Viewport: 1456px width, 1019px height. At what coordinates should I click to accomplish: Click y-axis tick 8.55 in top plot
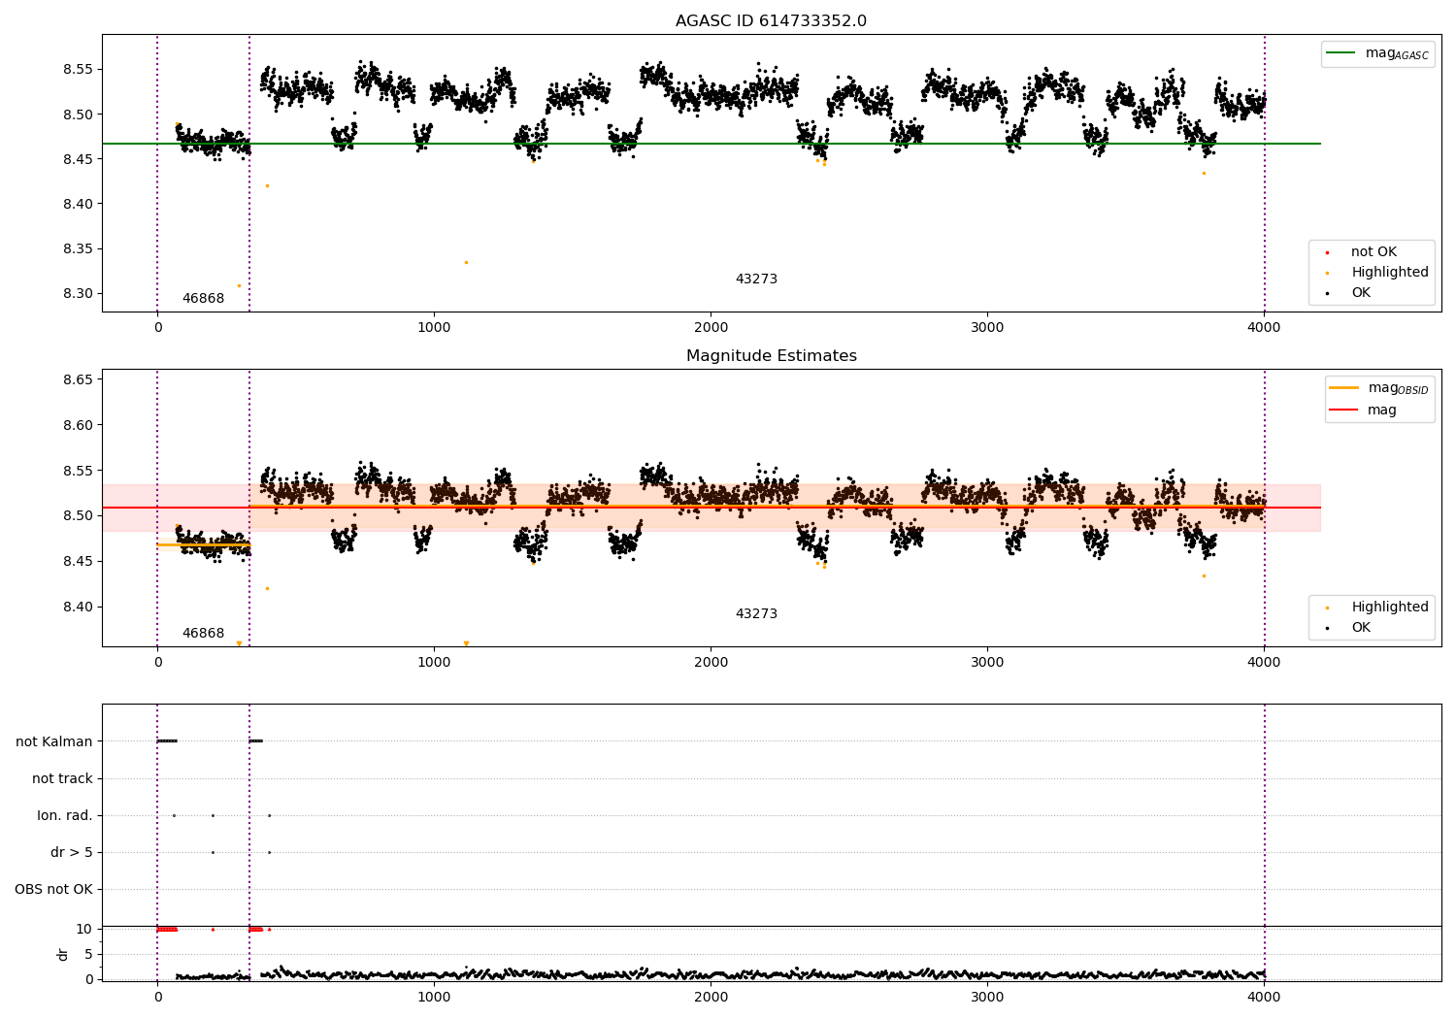pyautogui.click(x=78, y=70)
